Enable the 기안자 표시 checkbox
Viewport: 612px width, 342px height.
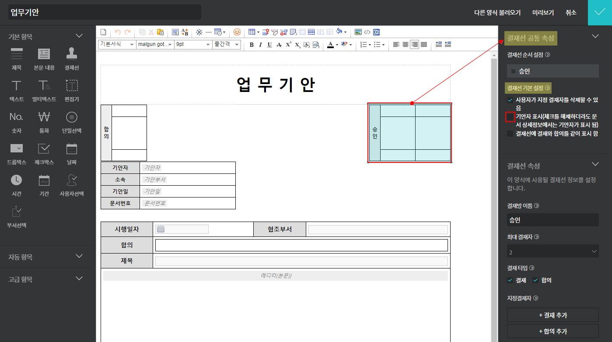(510, 117)
